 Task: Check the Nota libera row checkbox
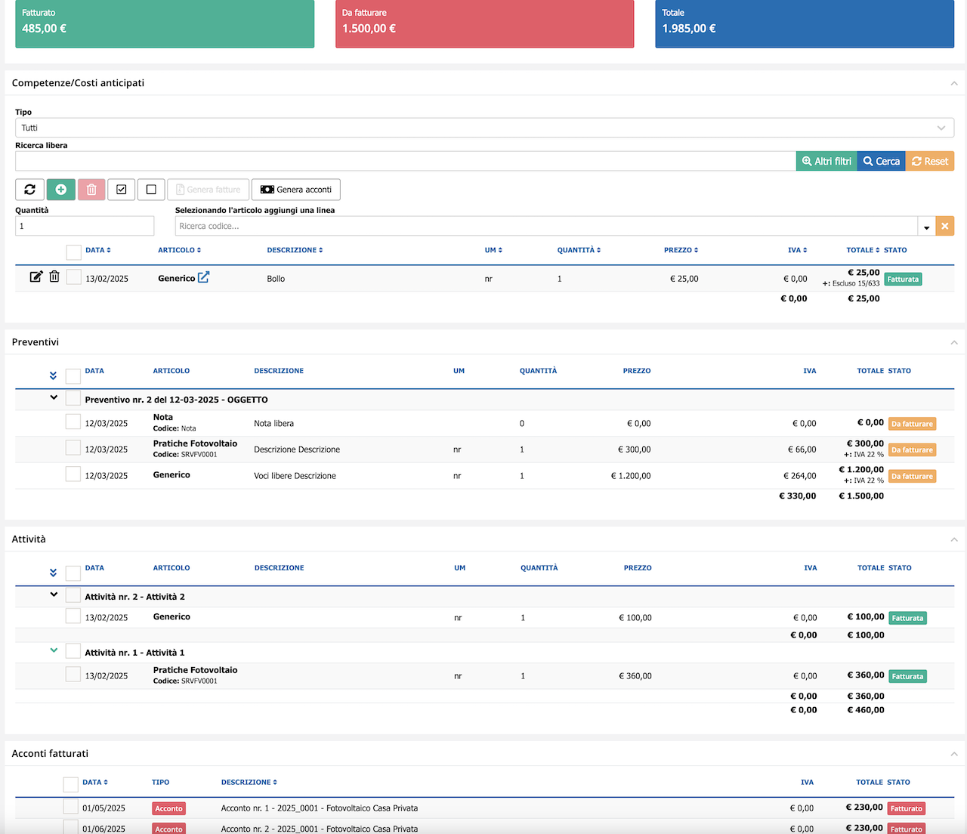click(x=73, y=422)
